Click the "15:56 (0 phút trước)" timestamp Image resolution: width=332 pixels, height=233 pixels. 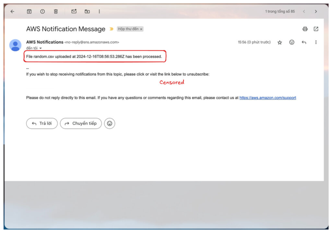(254, 42)
